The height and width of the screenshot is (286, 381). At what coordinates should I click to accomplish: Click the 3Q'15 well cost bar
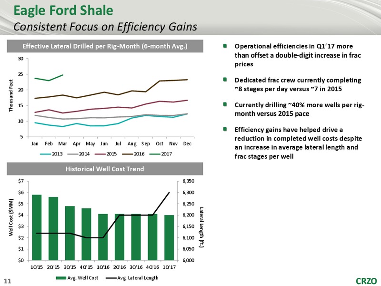coord(70,233)
